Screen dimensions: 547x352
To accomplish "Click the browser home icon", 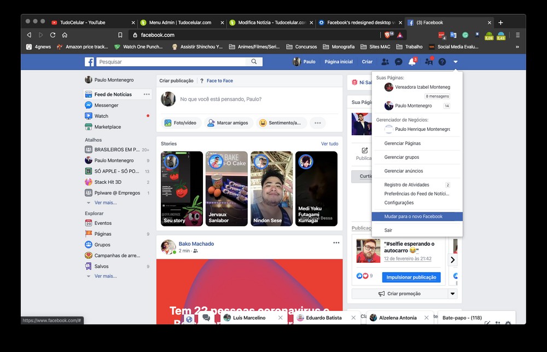I will click(65, 35).
